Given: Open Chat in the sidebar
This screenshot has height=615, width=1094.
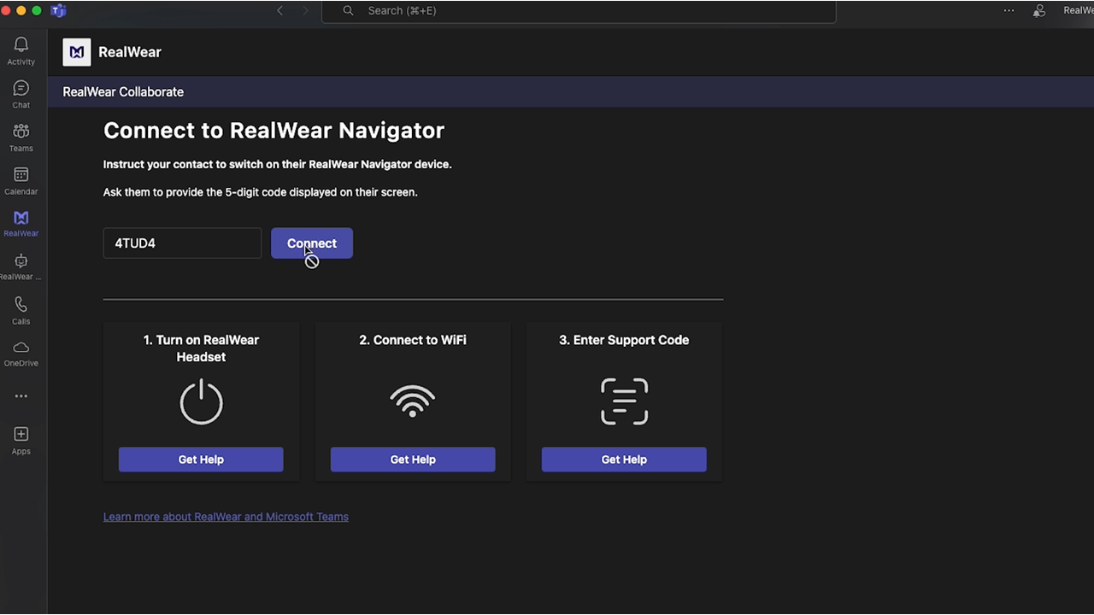Looking at the screenshot, I should click(21, 94).
